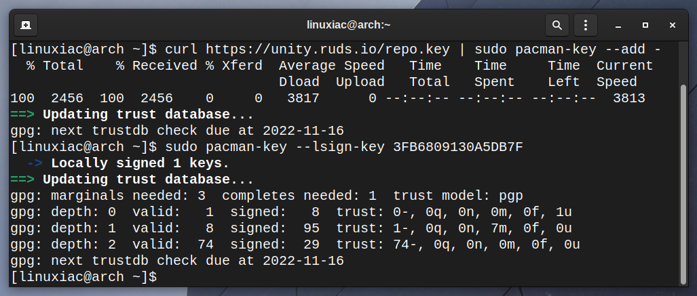Click the terminal vertical scrollbar

[x=683, y=184]
